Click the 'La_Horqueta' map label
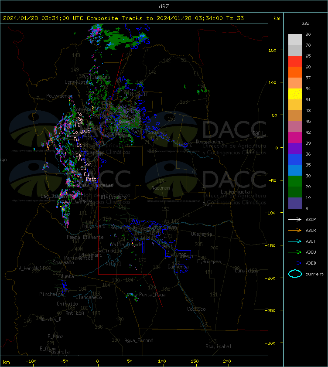Viewport: 328px width, 367px height. coord(235,192)
